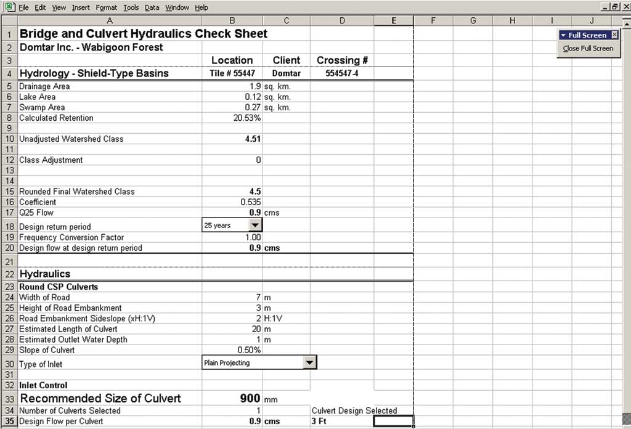
Task: Click the Tile # 55447 cell
Action: pos(232,73)
